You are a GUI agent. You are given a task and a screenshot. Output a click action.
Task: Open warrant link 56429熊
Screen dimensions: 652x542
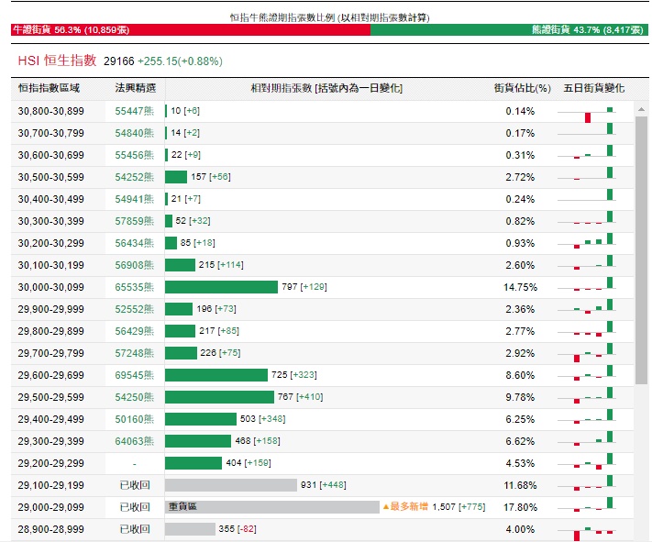pyautogui.click(x=134, y=331)
